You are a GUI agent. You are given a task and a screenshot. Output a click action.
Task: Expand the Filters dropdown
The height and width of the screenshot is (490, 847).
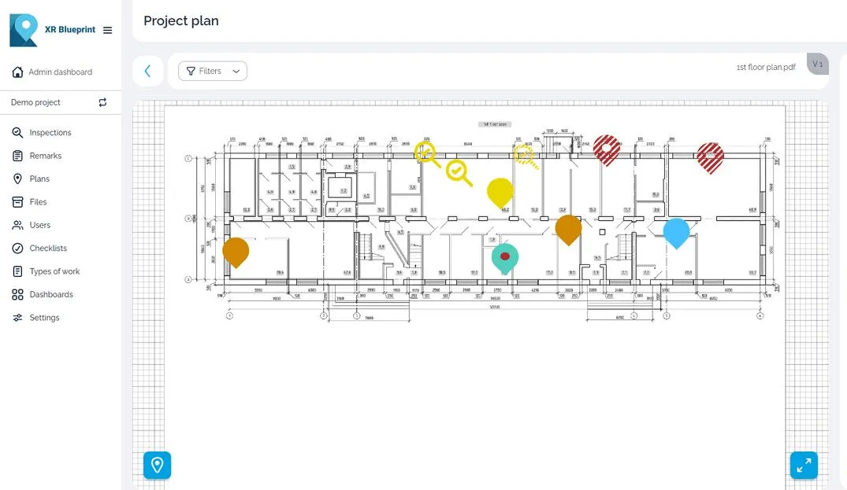tap(213, 71)
